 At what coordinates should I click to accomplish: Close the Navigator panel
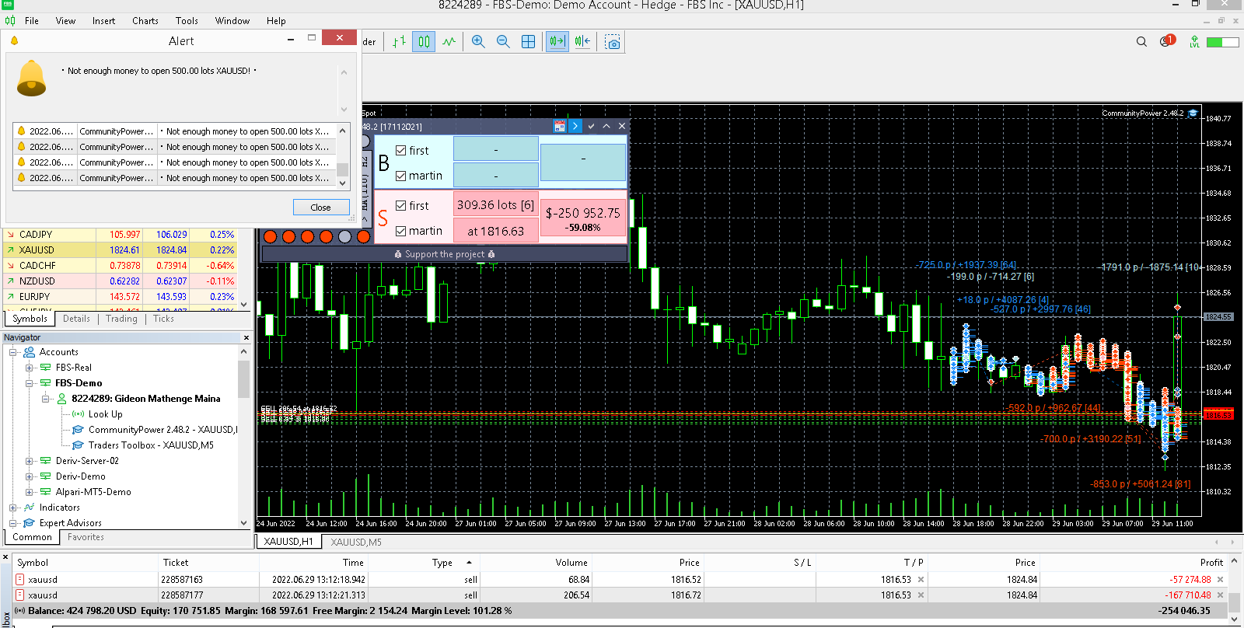tap(246, 337)
